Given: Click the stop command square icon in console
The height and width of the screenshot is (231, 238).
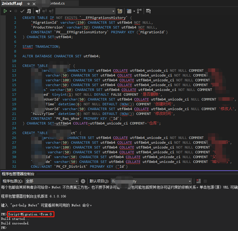Looking at the screenshot, I should pos(205,181).
